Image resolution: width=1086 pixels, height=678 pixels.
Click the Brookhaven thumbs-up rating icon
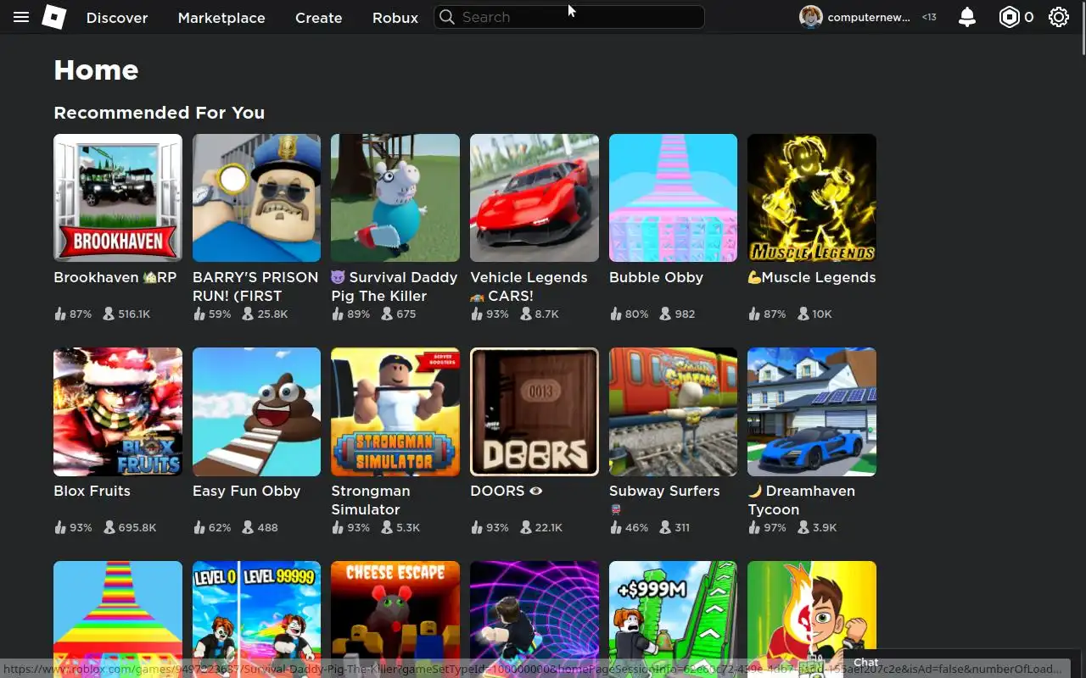pyautogui.click(x=60, y=314)
